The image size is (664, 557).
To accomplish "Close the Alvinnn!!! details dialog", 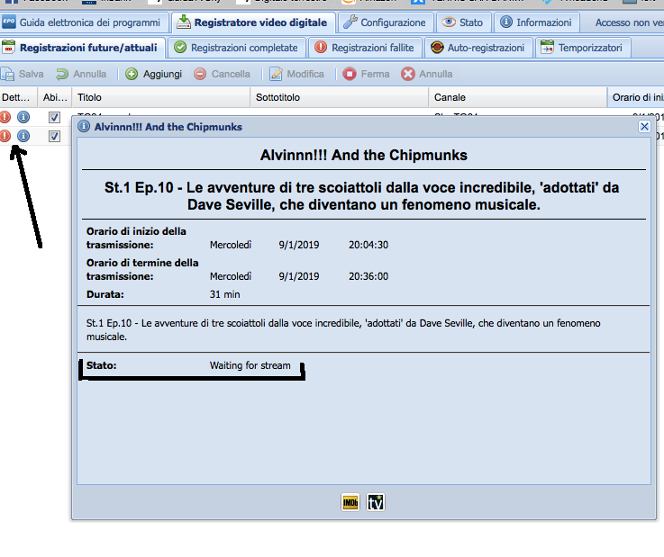I will (x=644, y=127).
